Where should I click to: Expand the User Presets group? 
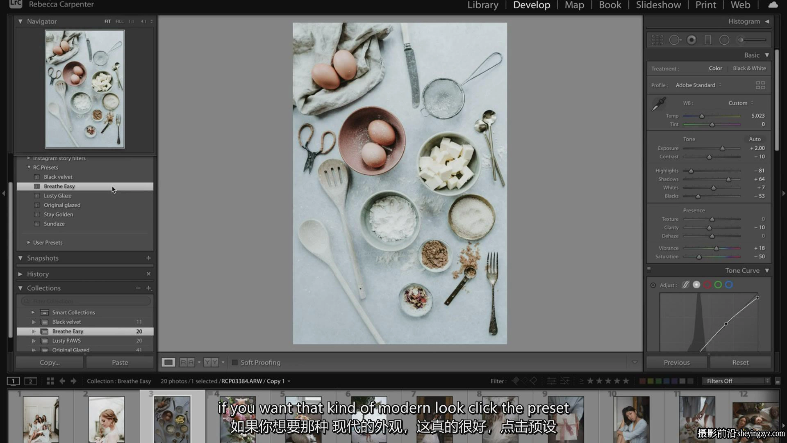tap(29, 242)
